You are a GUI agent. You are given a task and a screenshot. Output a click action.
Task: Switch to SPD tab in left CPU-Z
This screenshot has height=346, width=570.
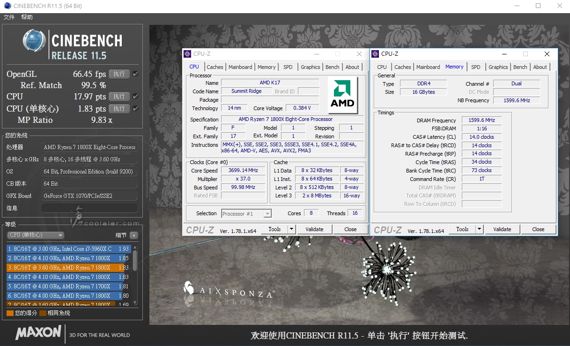coord(288,67)
